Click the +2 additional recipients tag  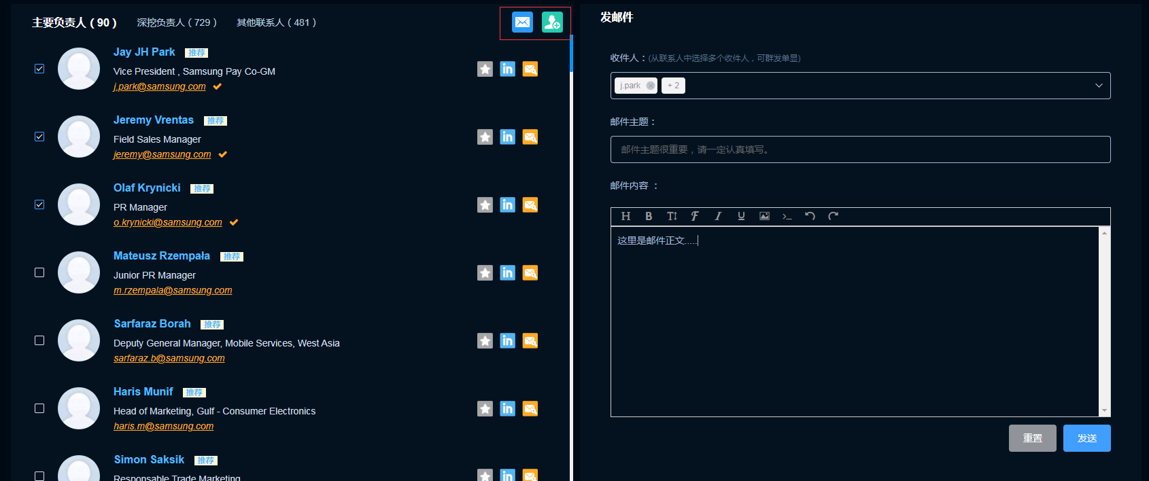673,86
